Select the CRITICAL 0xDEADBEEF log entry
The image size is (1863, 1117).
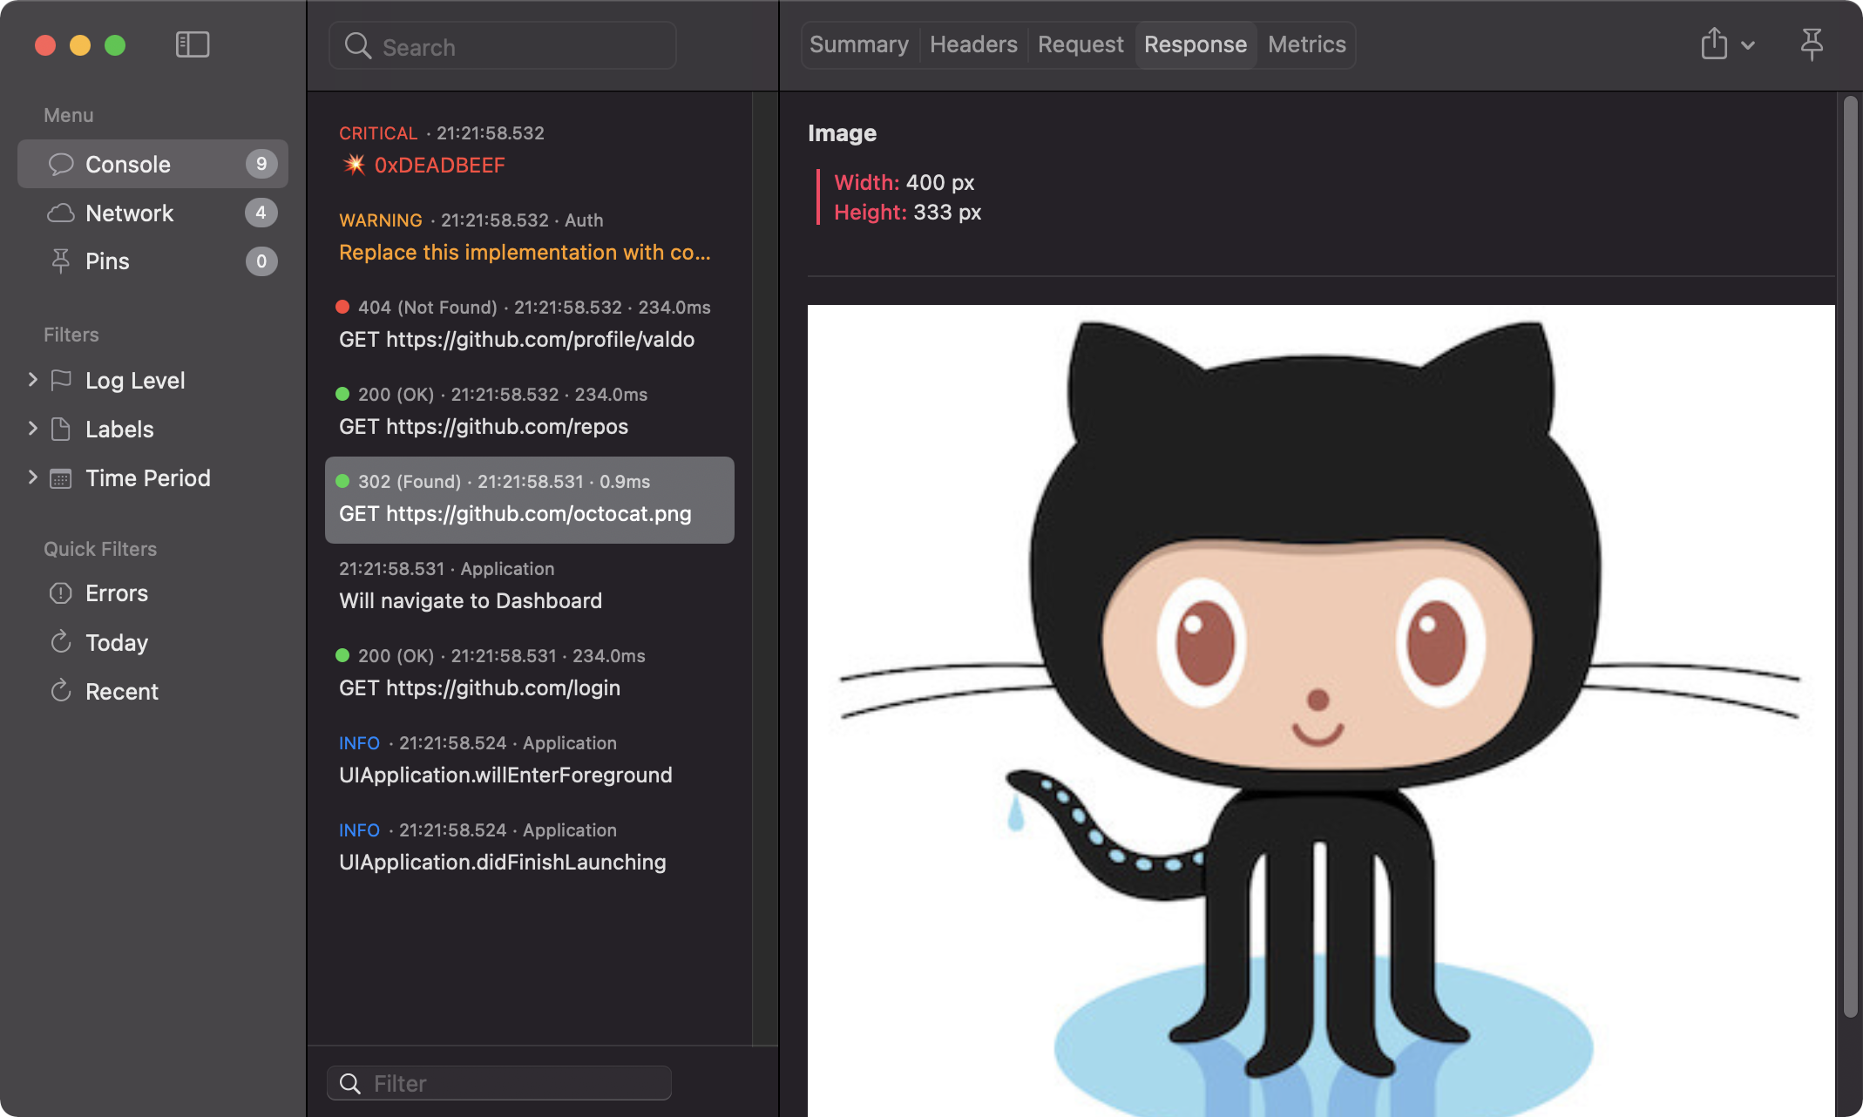click(530, 151)
